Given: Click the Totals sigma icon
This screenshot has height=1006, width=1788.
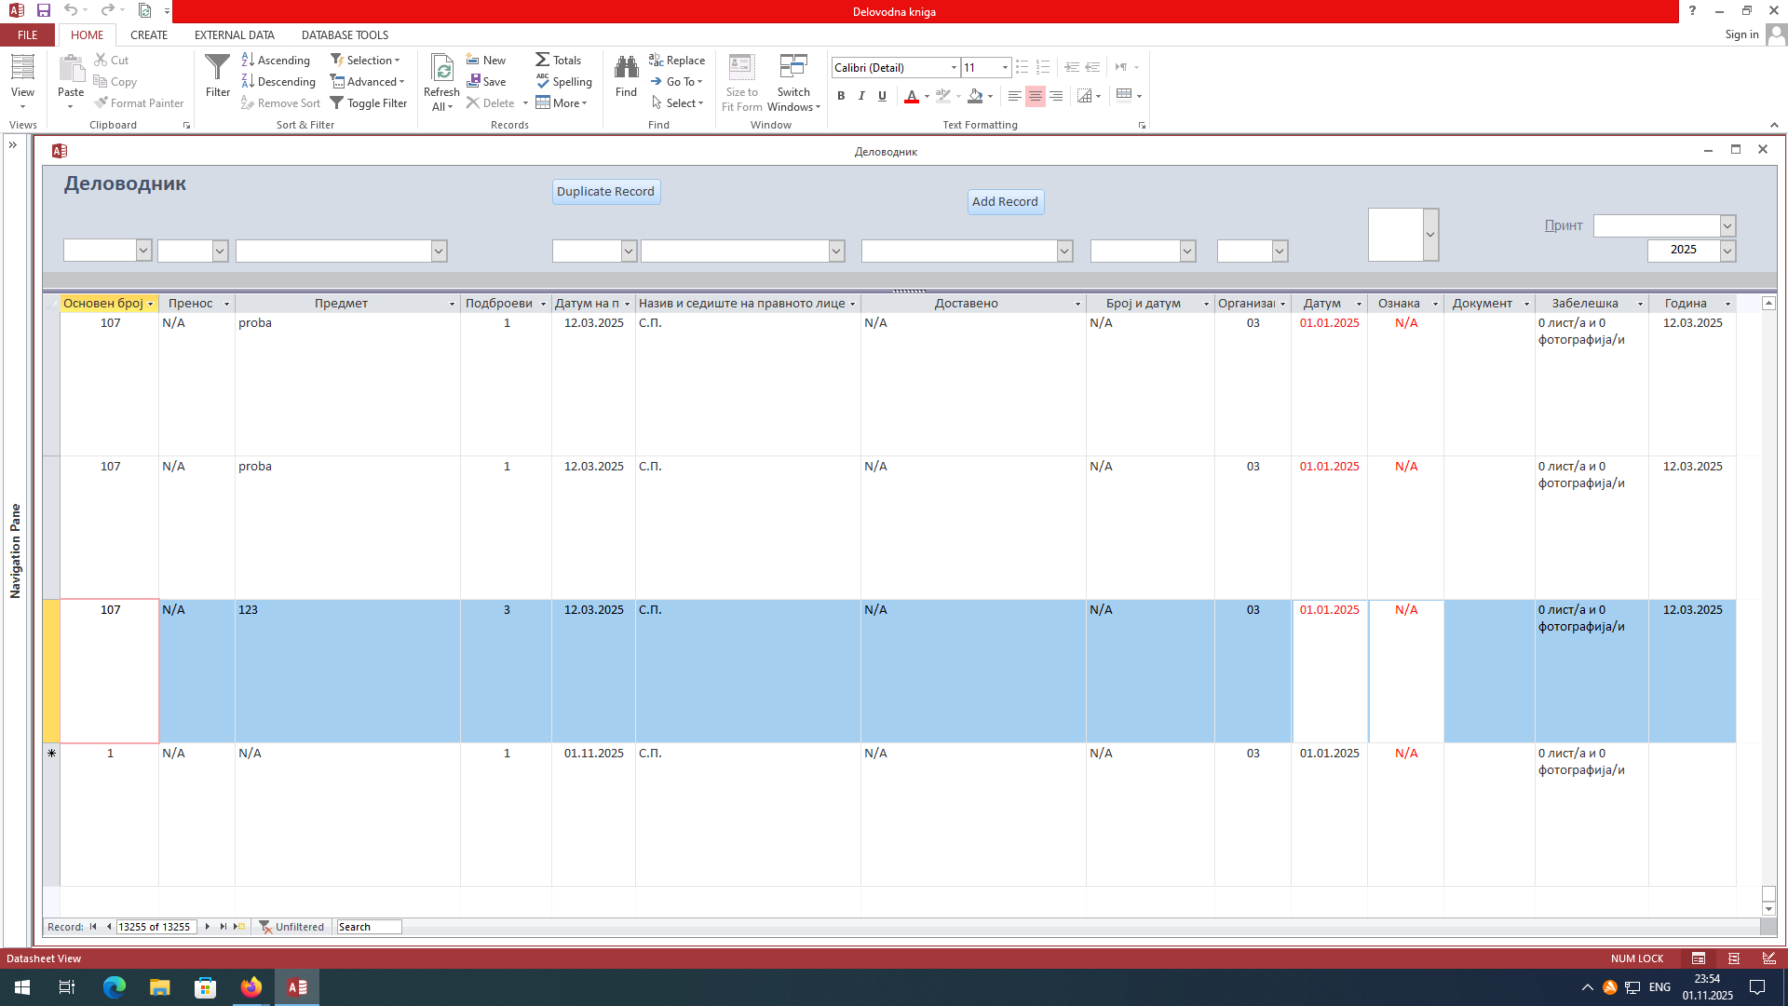Looking at the screenshot, I should point(542,61).
